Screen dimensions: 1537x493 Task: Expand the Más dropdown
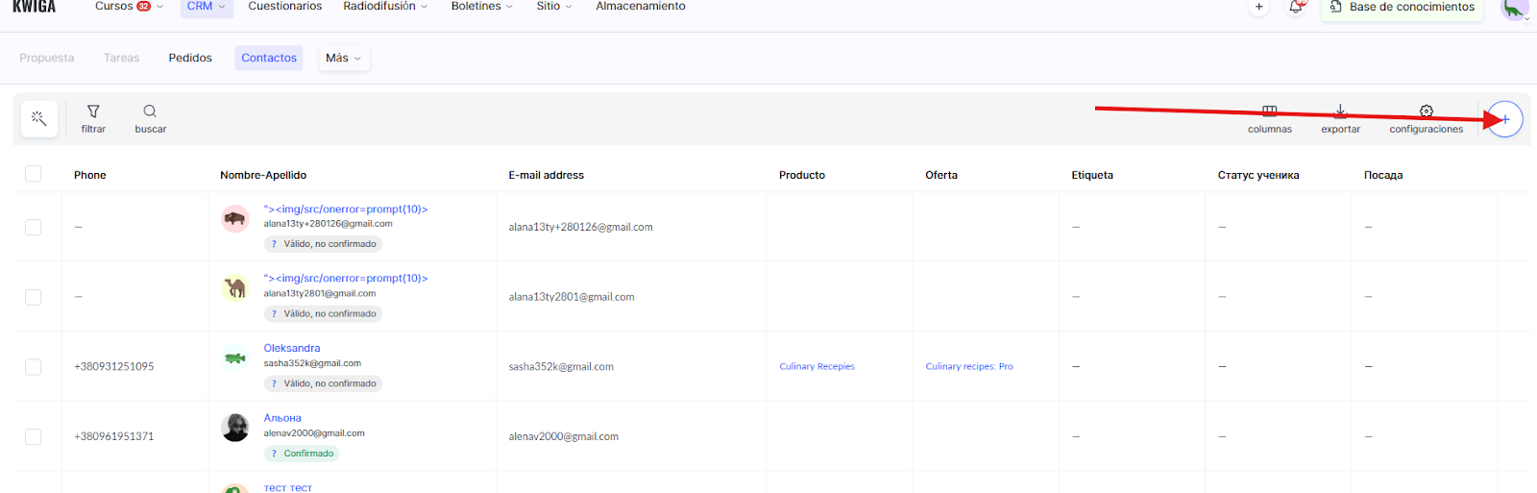click(343, 58)
